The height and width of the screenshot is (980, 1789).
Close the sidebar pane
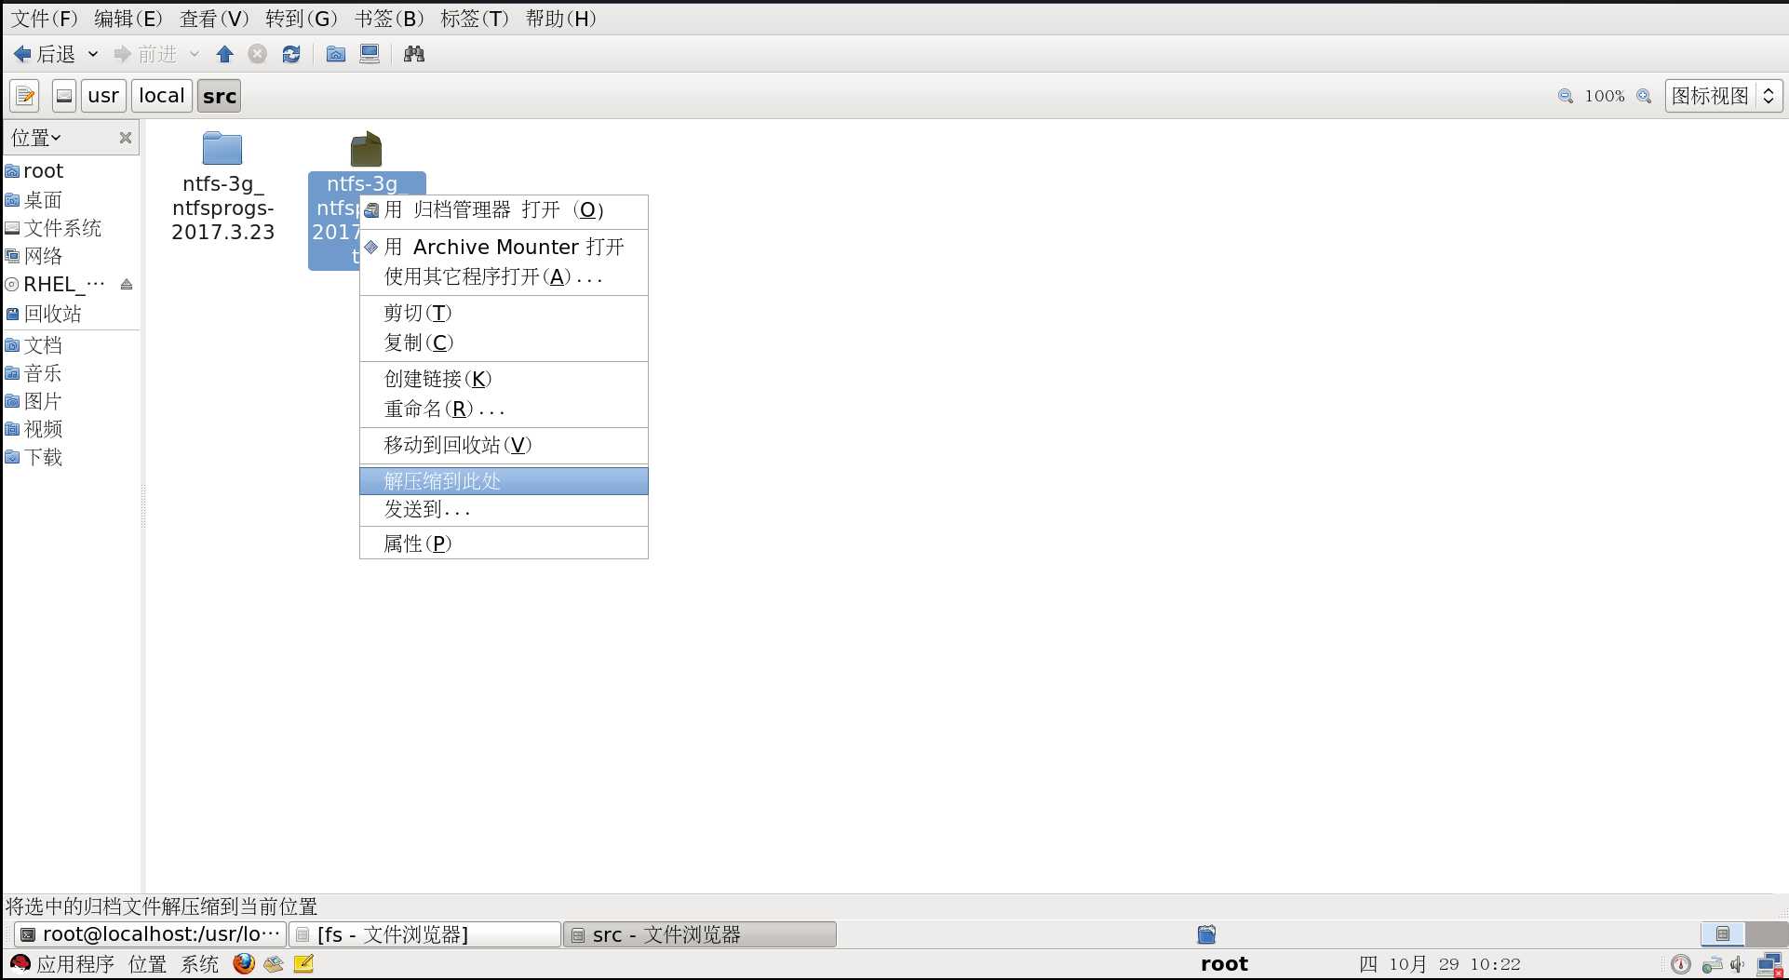[126, 138]
